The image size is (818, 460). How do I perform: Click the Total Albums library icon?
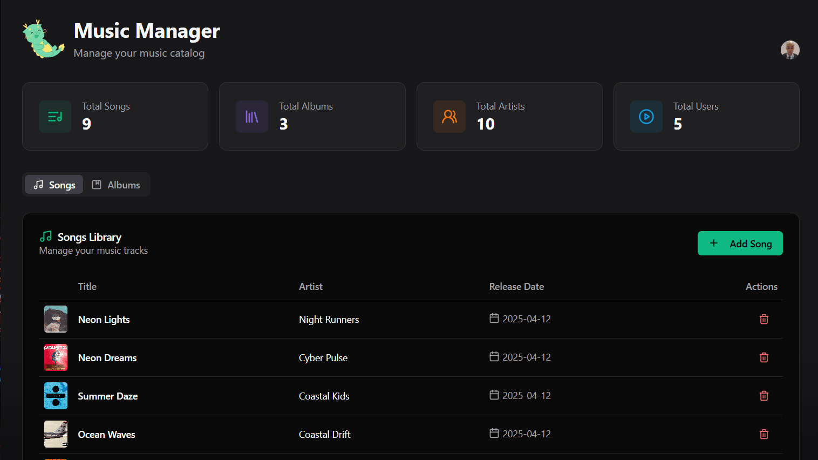click(x=252, y=116)
